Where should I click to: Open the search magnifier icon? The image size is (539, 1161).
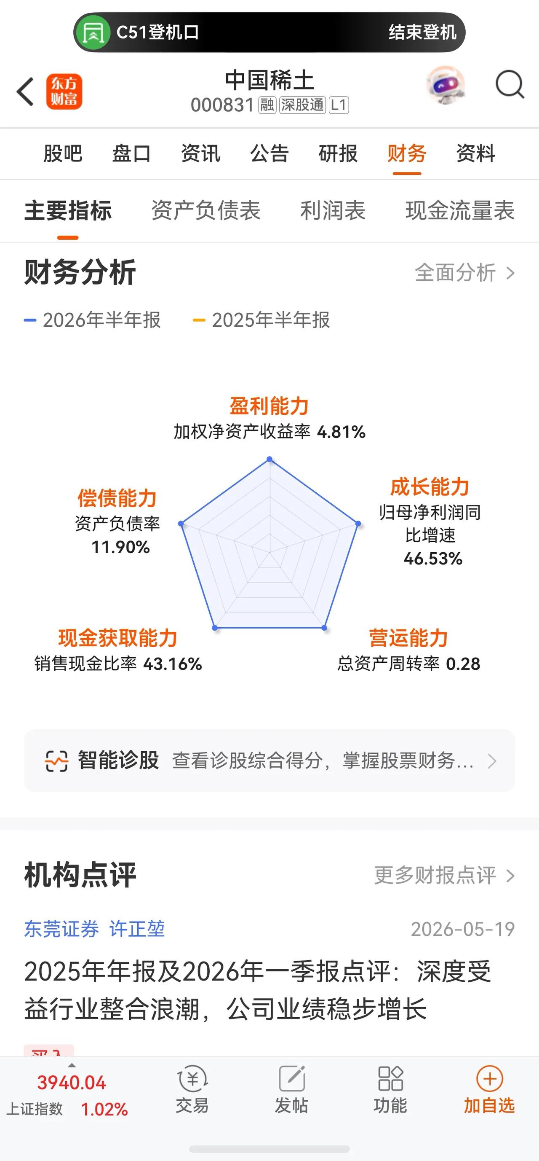pyautogui.click(x=510, y=84)
